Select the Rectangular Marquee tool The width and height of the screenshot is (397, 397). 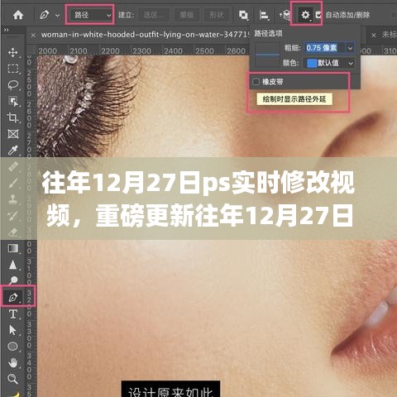pyautogui.click(x=13, y=69)
